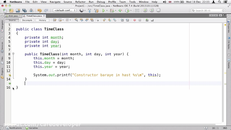Switch to the Amir.java tab
The height and width of the screenshot is (130, 231).
tap(13, 16)
